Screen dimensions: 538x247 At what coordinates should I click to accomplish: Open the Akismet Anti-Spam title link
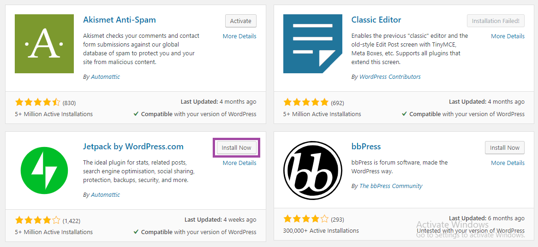(x=120, y=20)
